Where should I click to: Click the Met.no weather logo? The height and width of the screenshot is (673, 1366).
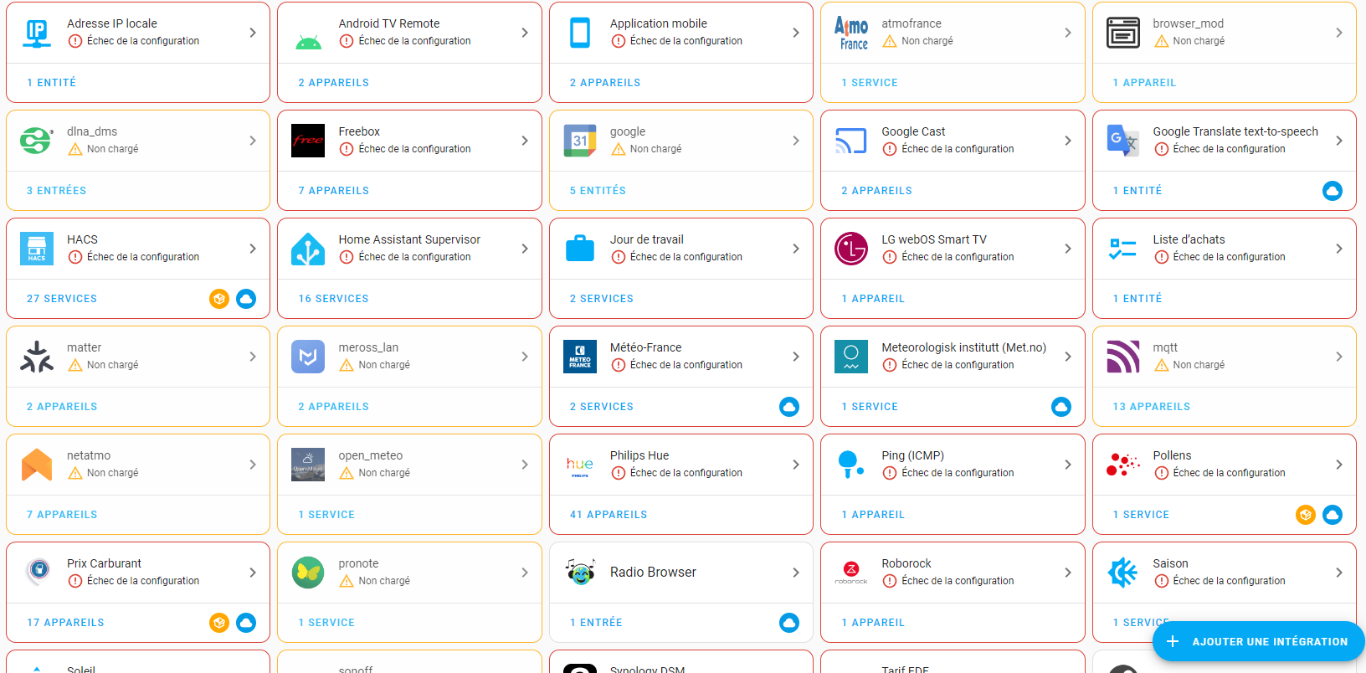851,357
